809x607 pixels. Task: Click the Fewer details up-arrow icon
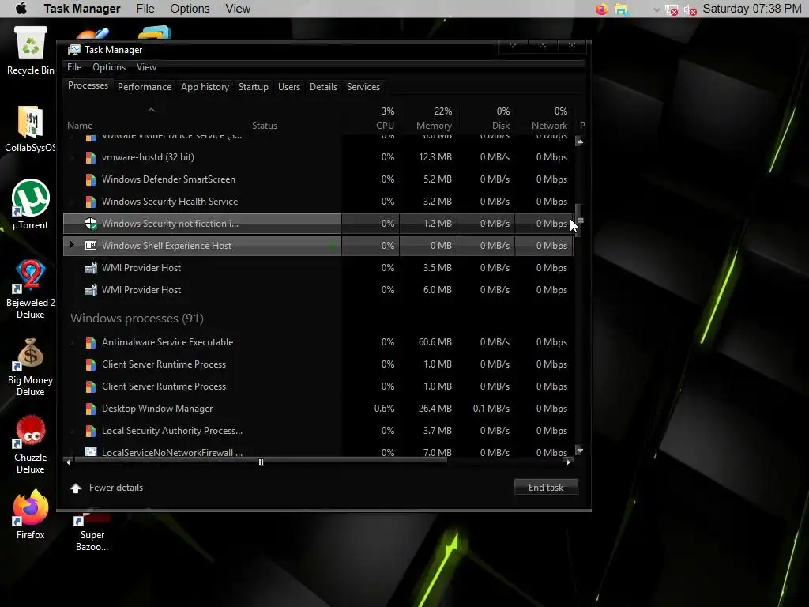pos(76,488)
